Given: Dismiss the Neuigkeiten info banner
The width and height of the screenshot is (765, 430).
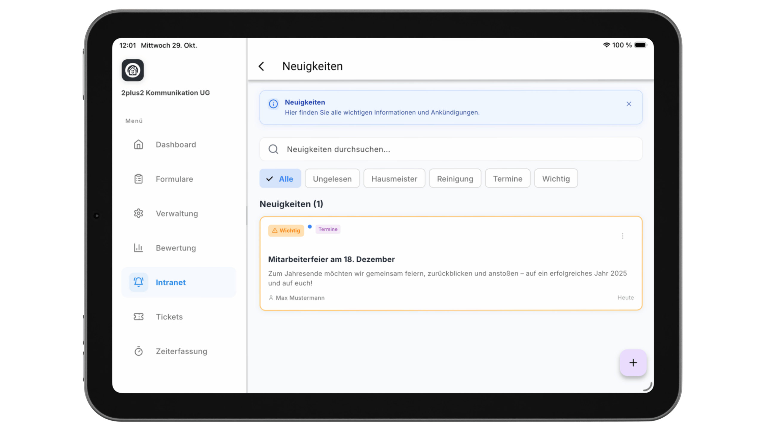Looking at the screenshot, I should [x=629, y=104].
